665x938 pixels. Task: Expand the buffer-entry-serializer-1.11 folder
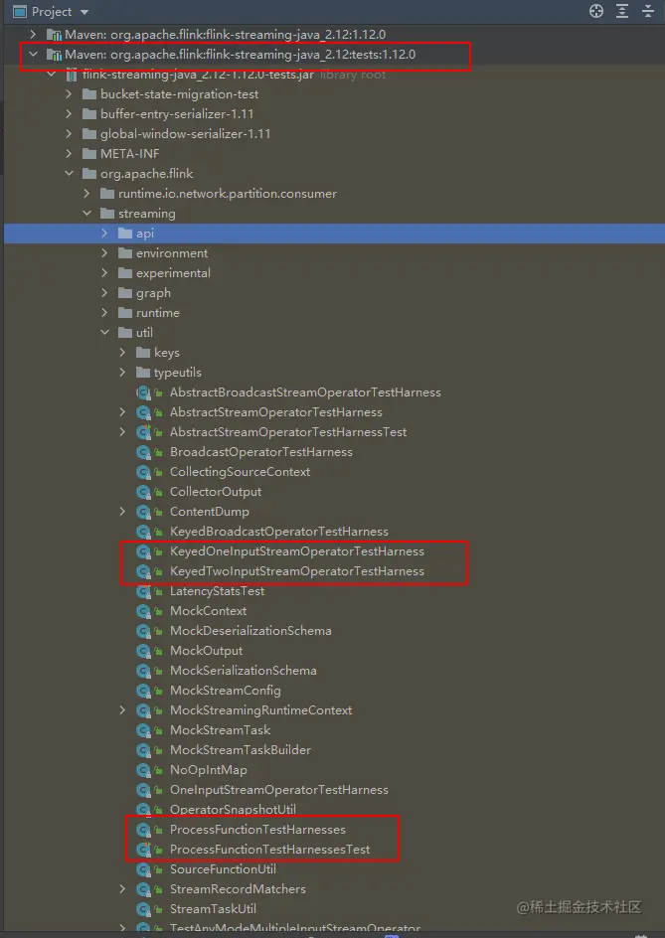(x=69, y=113)
